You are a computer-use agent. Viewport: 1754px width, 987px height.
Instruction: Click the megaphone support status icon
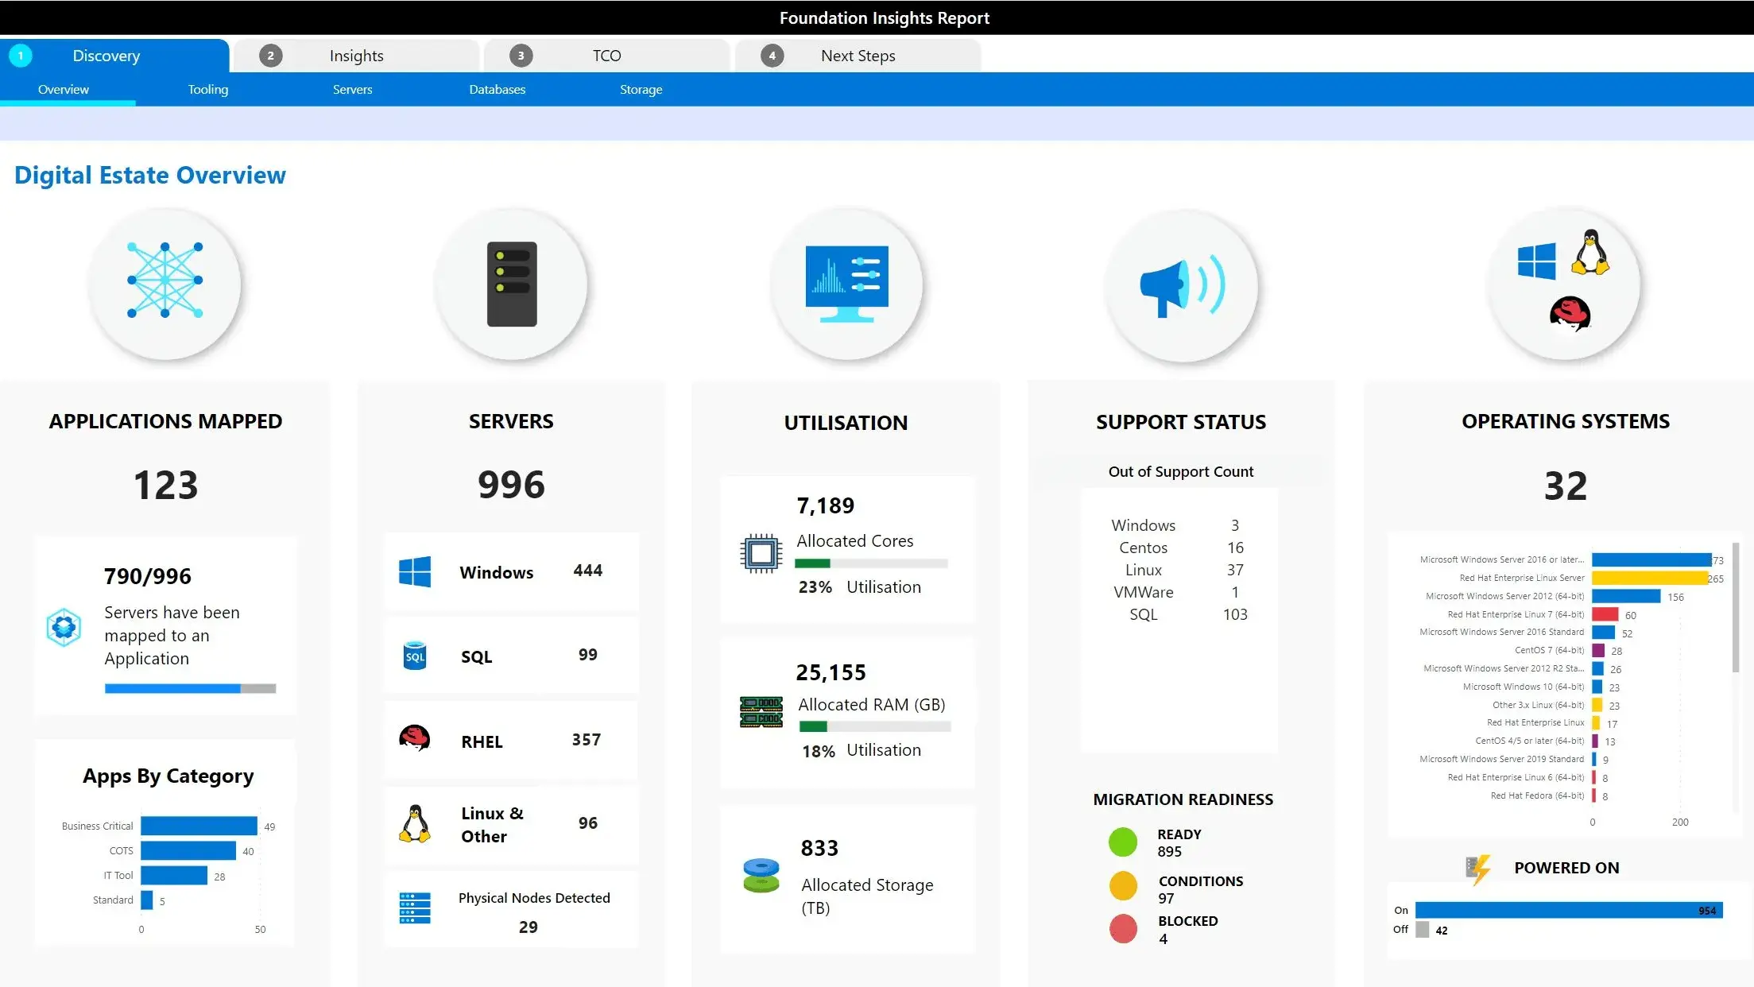tap(1183, 286)
